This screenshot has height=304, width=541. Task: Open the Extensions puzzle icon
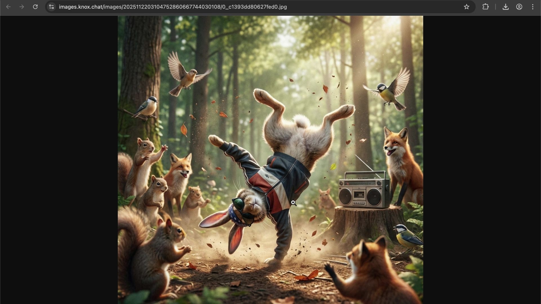click(485, 7)
